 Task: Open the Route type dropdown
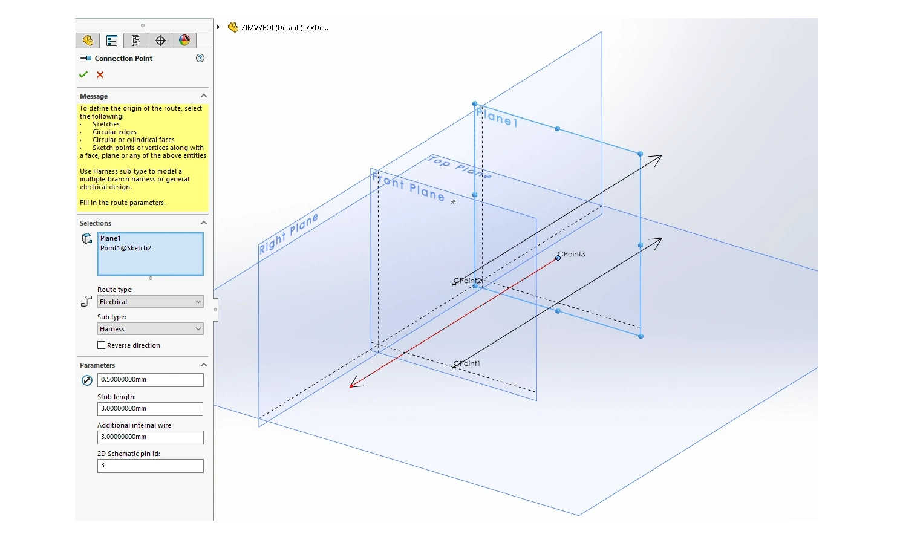click(151, 302)
